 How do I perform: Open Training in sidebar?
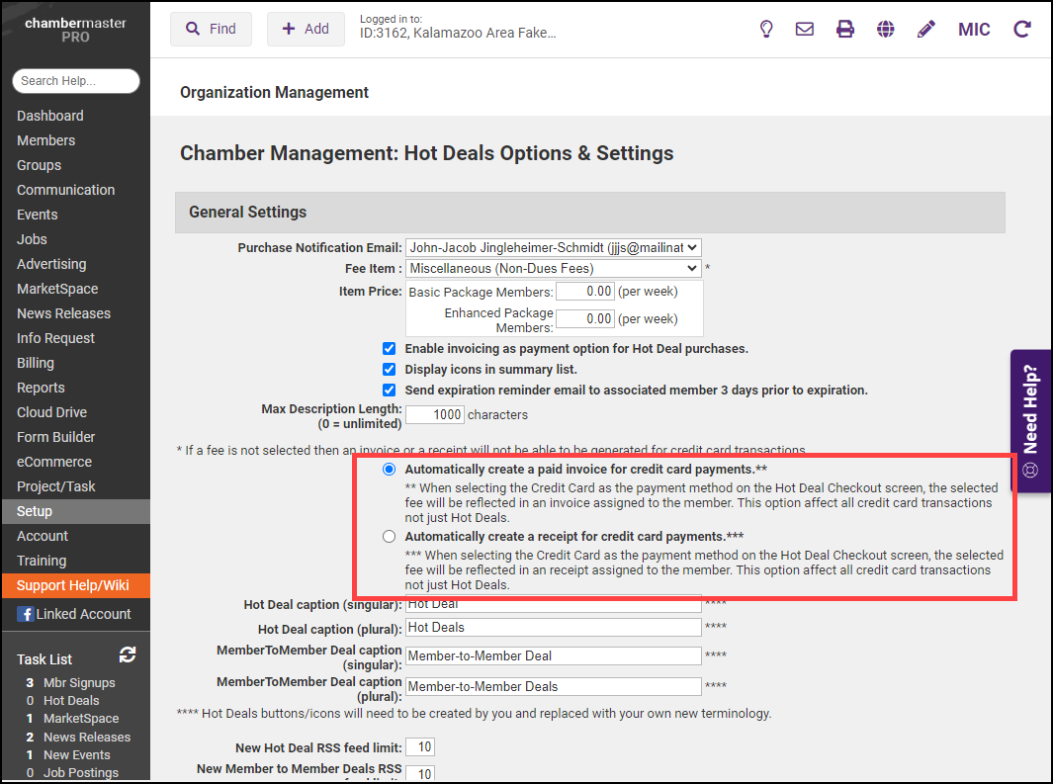(x=42, y=561)
